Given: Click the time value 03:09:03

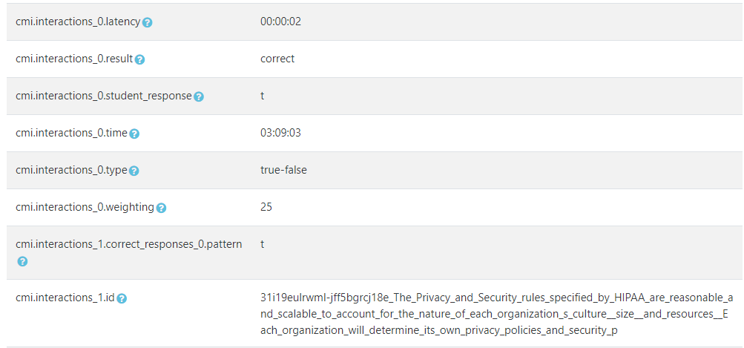Looking at the screenshot, I should pyautogui.click(x=280, y=133).
